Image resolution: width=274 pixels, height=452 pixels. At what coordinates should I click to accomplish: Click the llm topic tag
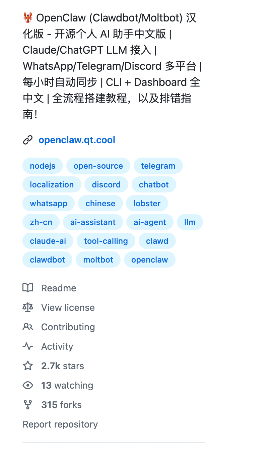click(190, 222)
